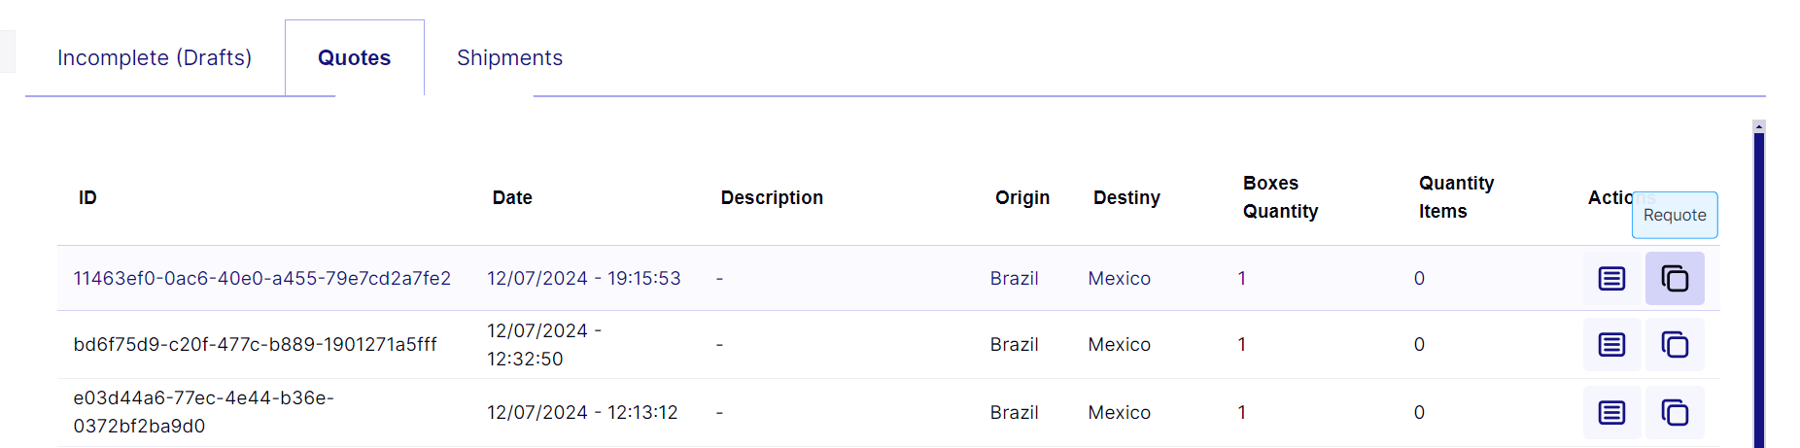Open the Shipments tab
The image size is (1800, 448).
(x=509, y=58)
